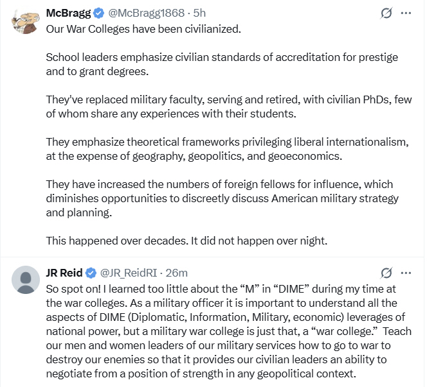Viewport: 427px width, 387px height.
Task: Open the More menu on JR Reid's reply
Action: point(406,273)
